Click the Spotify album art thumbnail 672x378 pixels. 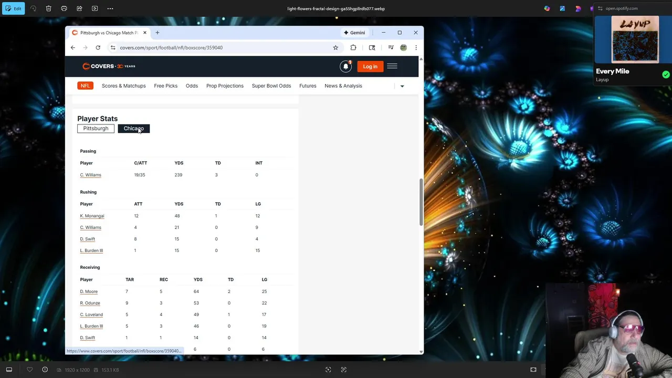[x=635, y=39]
